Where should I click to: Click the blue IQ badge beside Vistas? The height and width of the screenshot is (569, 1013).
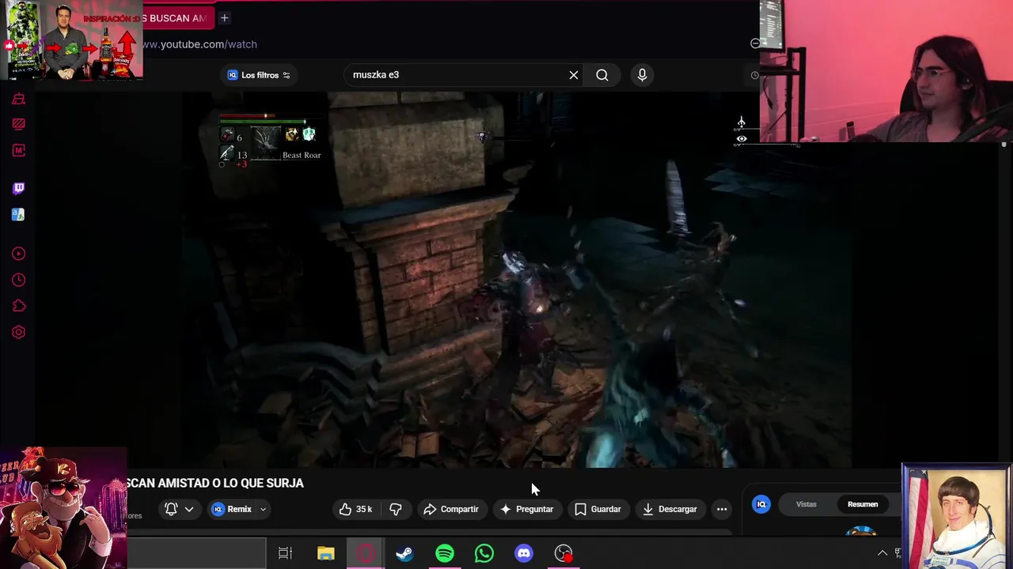761,504
